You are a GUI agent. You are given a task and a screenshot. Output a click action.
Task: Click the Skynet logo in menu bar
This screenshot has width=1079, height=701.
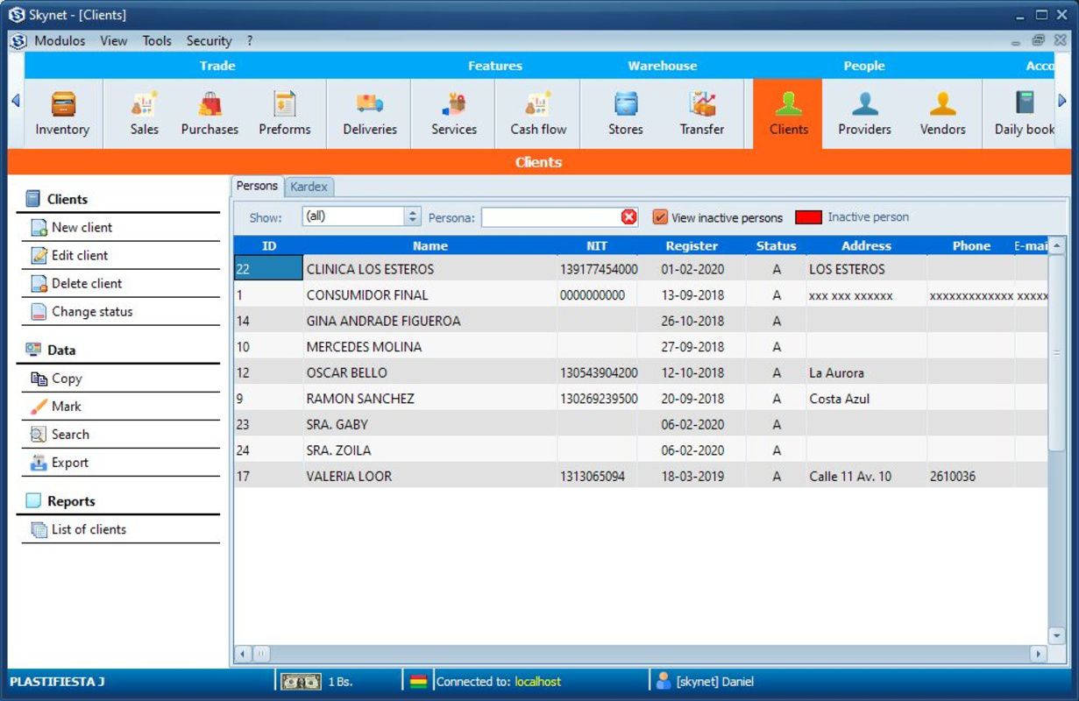point(18,41)
